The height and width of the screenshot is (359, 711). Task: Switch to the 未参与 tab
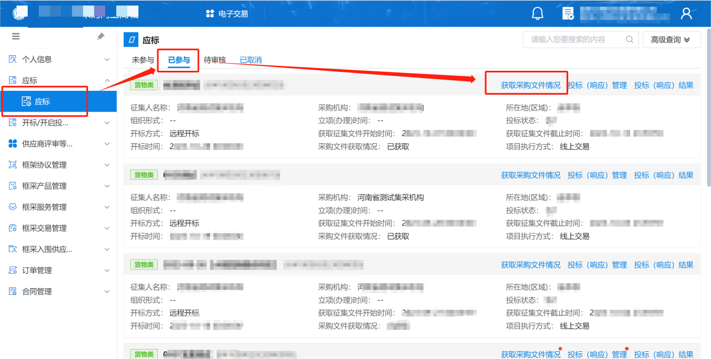click(143, 60)
